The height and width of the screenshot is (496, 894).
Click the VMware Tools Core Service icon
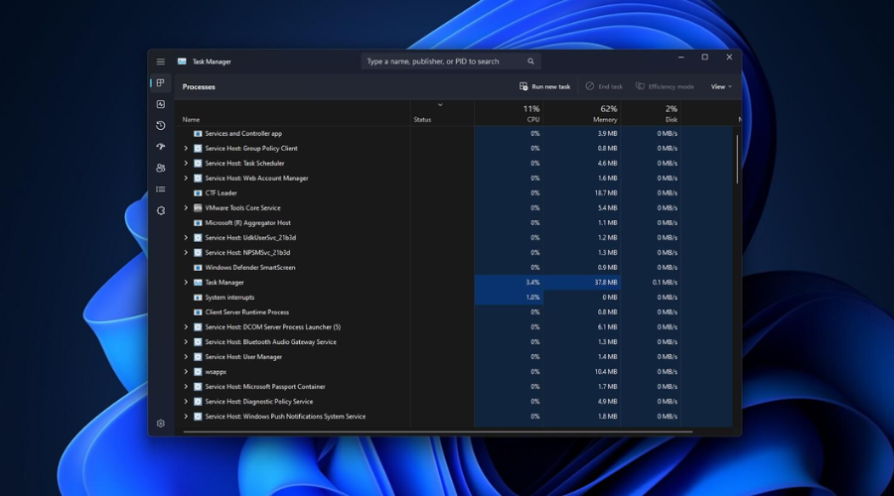[198, 208]
